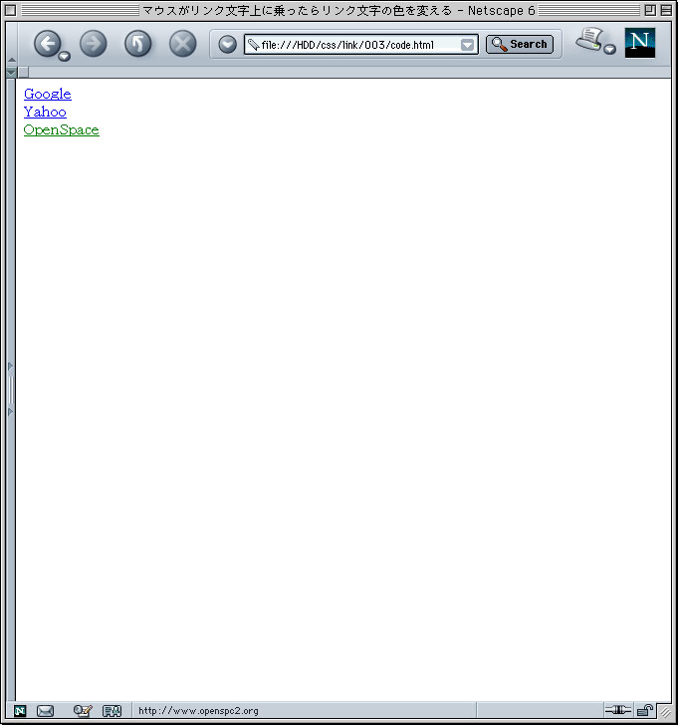Go forward with the Forward arrow button

(93, 44)
